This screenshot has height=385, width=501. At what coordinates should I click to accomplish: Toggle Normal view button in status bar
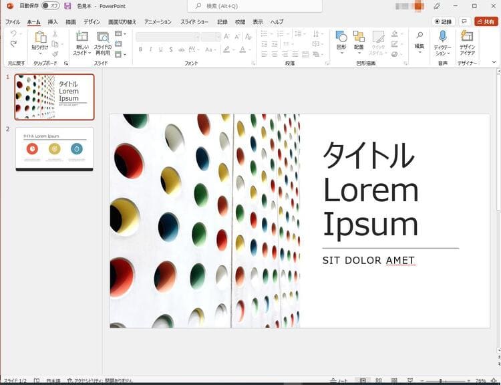click(363, 381)
